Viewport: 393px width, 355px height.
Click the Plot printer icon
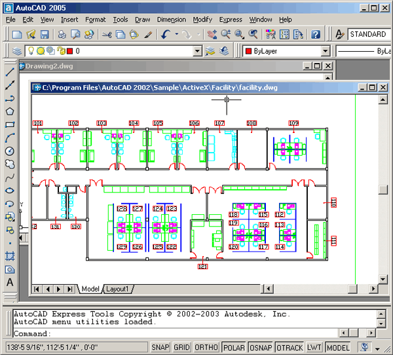coord(62,34)
